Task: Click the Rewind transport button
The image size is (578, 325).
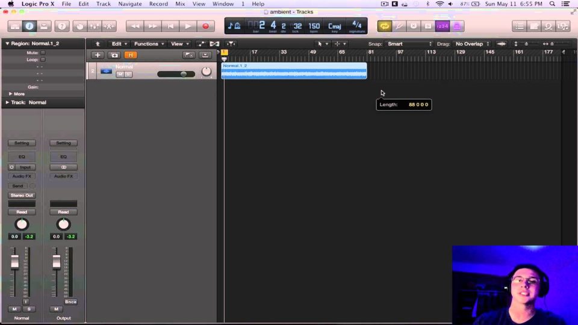Action: 135,26
